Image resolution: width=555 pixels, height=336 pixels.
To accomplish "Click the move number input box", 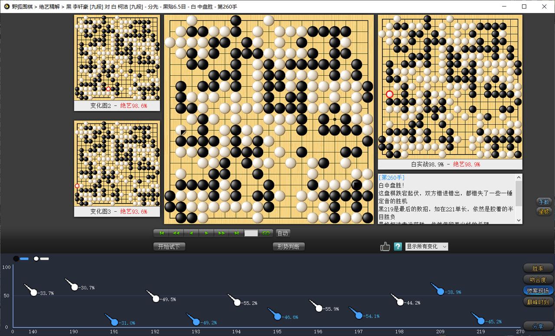I will point(251,233).
